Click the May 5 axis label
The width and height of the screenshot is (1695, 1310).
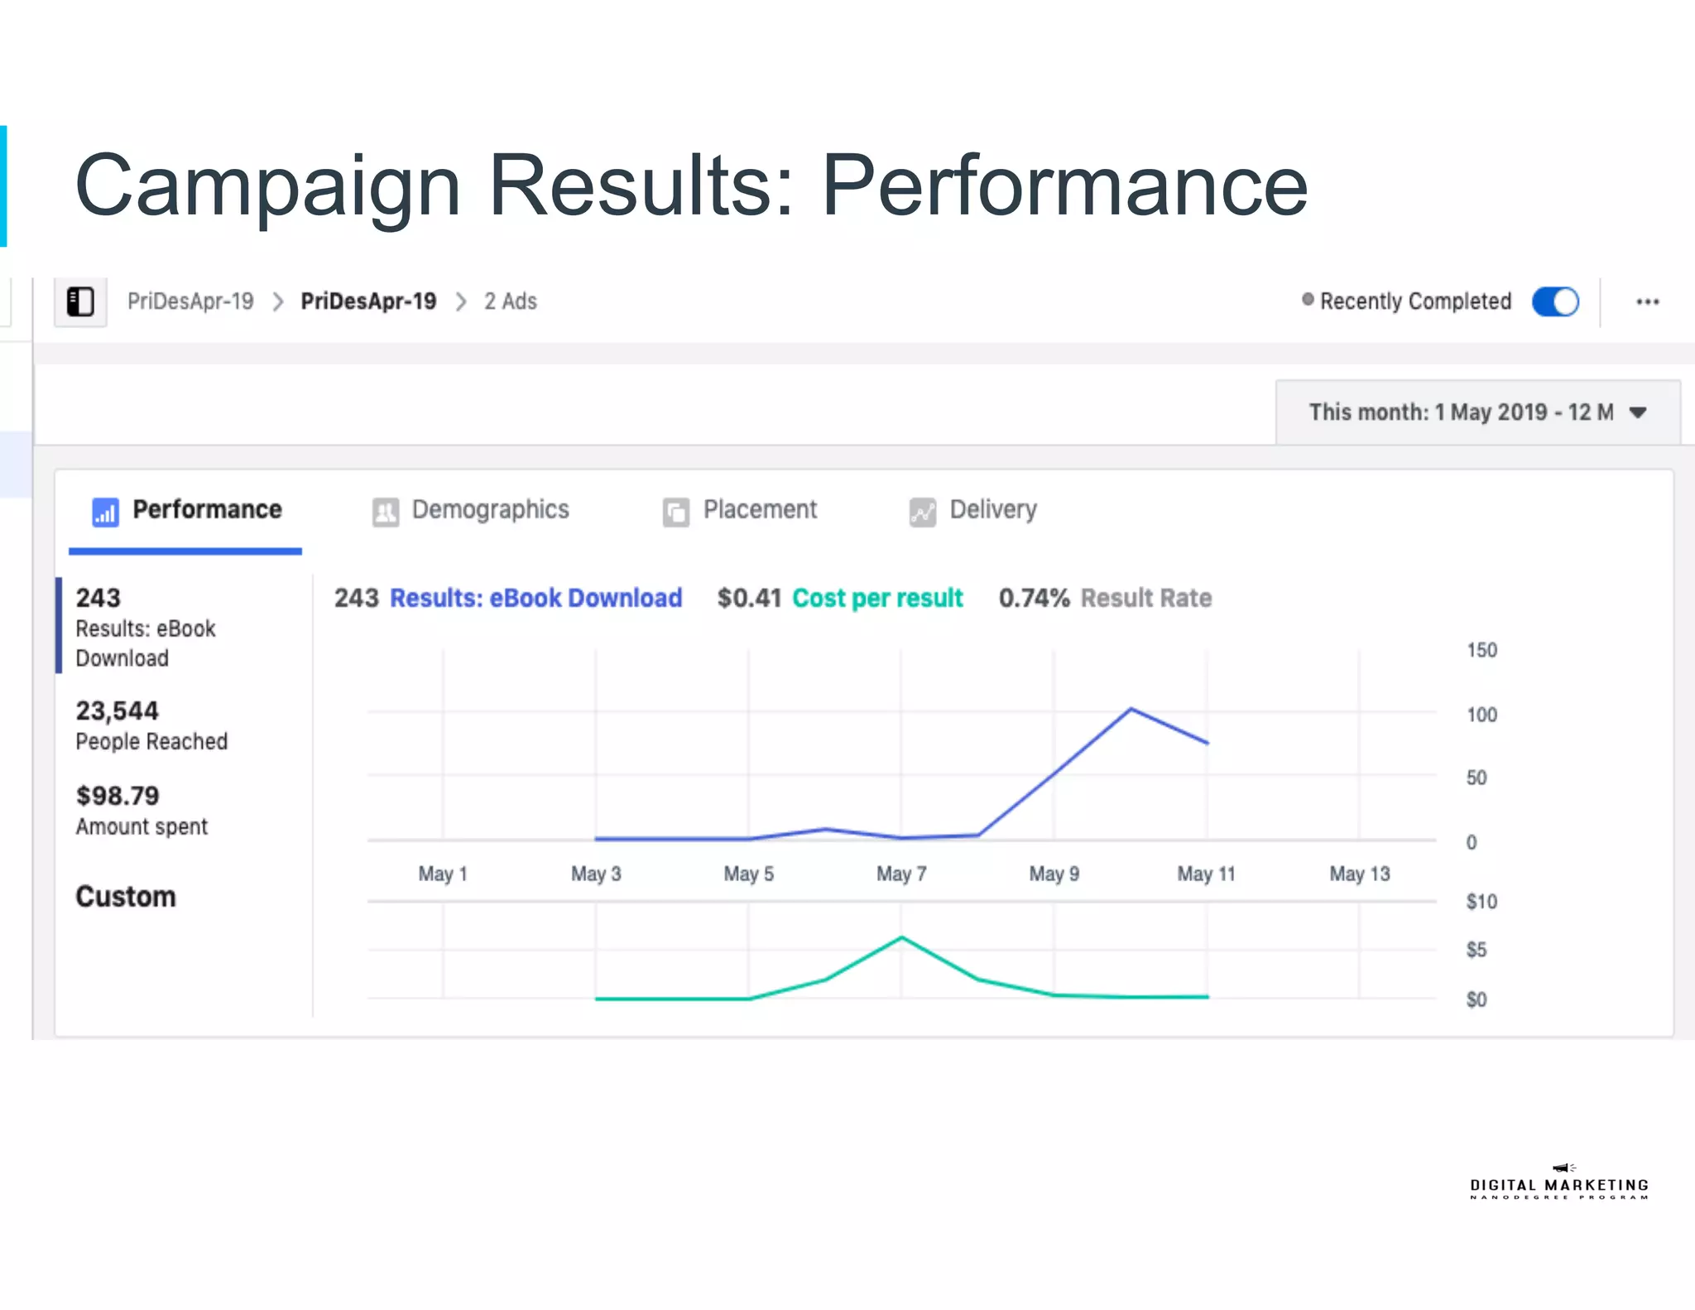pos(748,874)
